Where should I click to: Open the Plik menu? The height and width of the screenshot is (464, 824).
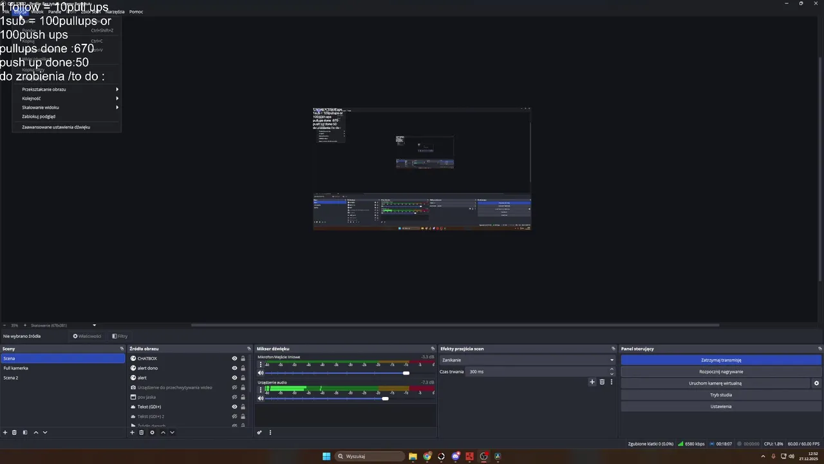coord(6,12)
